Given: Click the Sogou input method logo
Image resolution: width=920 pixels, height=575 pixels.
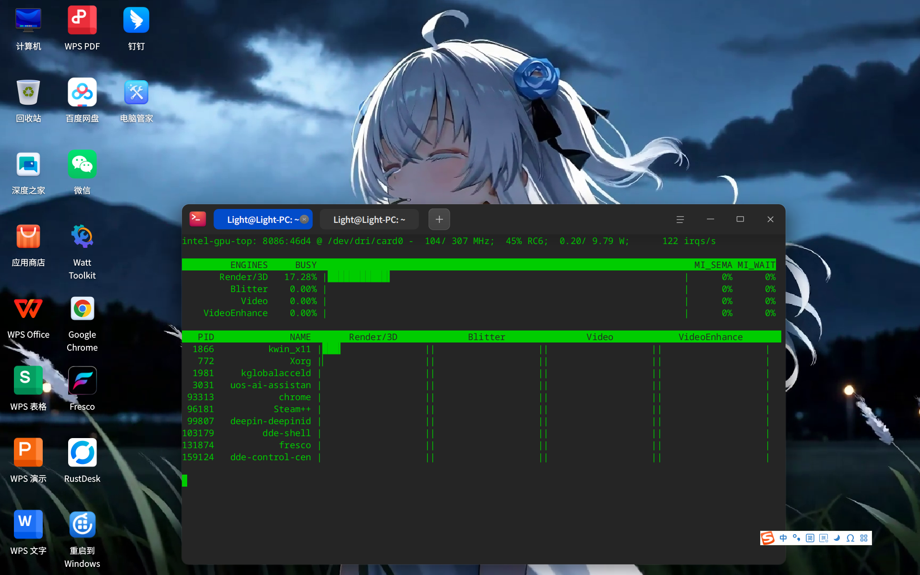Looking at the screenshot, I should (x=768, y=538).
